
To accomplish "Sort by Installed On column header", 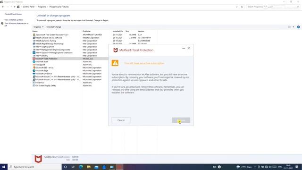I will [117, 31].
